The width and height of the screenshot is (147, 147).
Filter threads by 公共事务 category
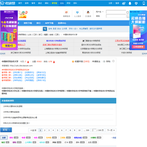[x=30, y=143]
